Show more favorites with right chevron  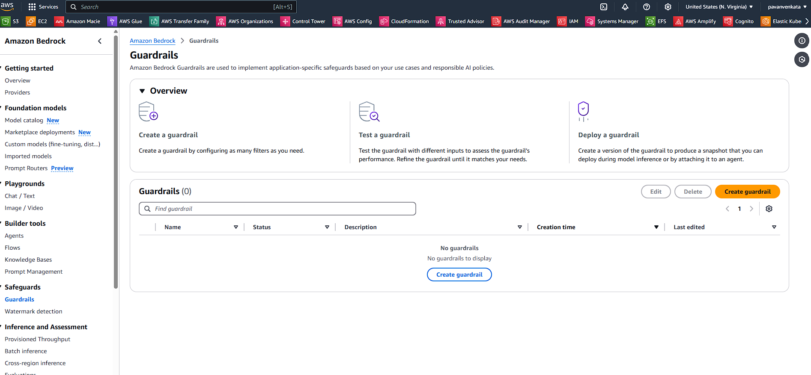(x=807, y=21)
